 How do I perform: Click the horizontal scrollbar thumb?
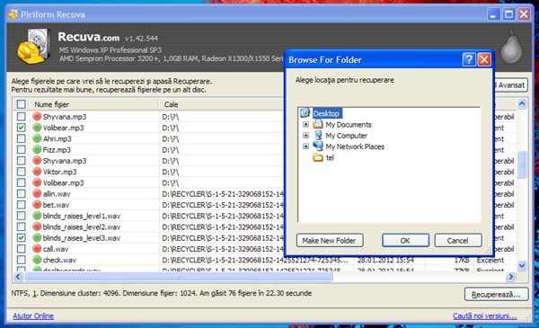pos(179,277)
